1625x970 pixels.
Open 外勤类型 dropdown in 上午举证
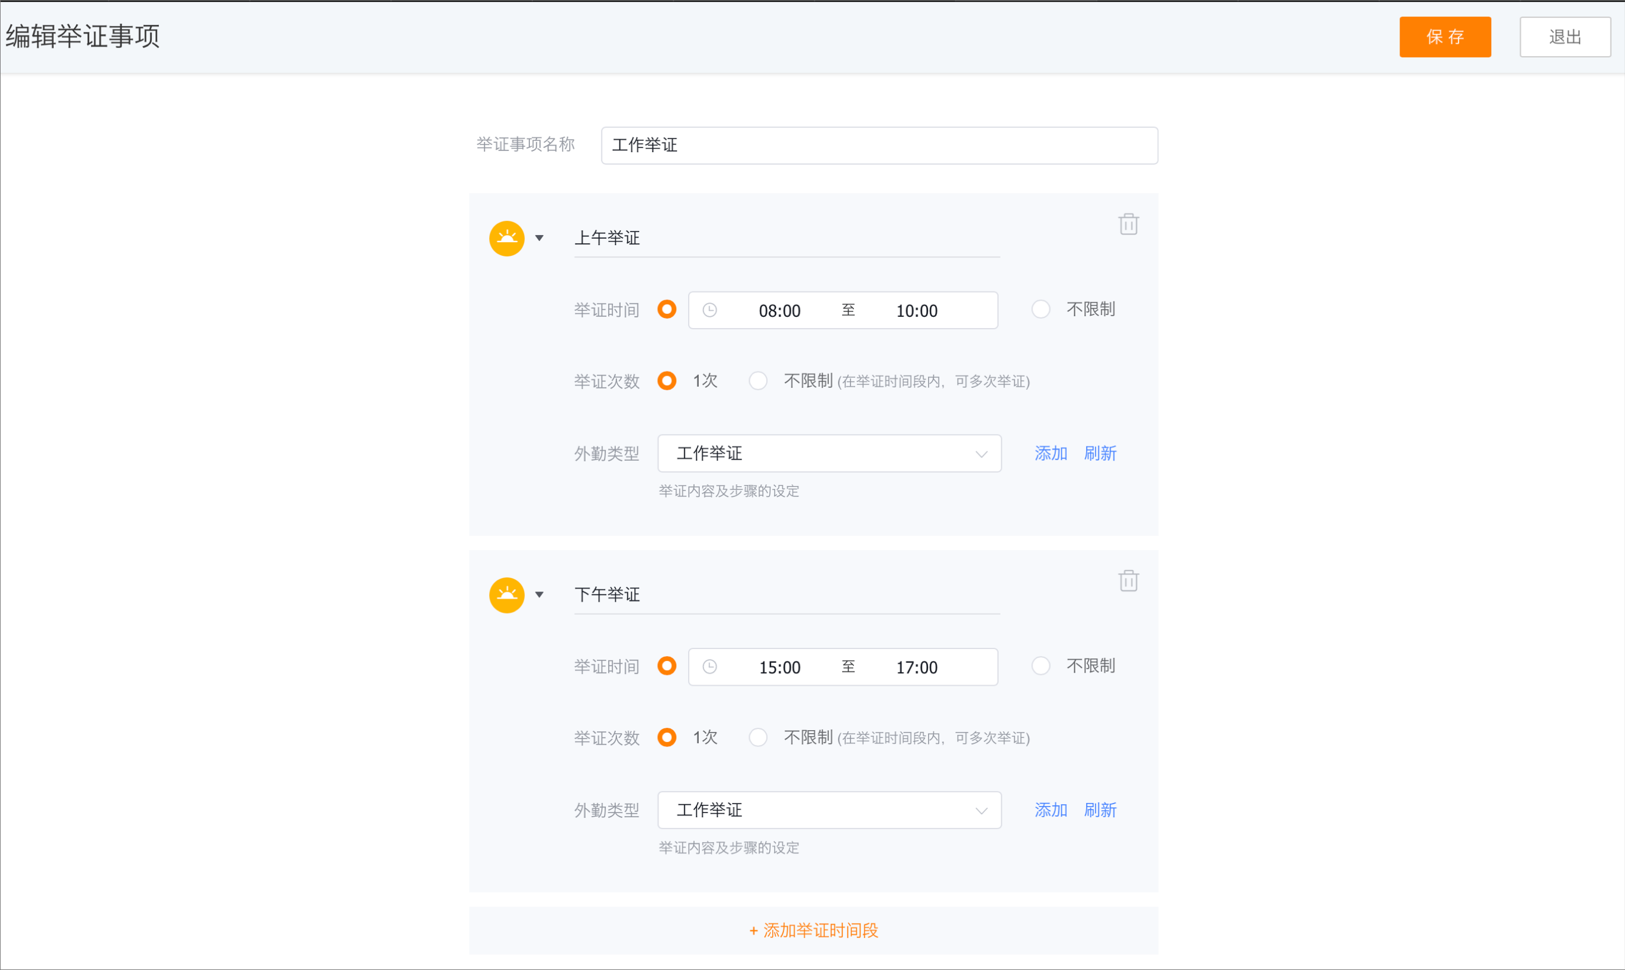click(830, 454)
